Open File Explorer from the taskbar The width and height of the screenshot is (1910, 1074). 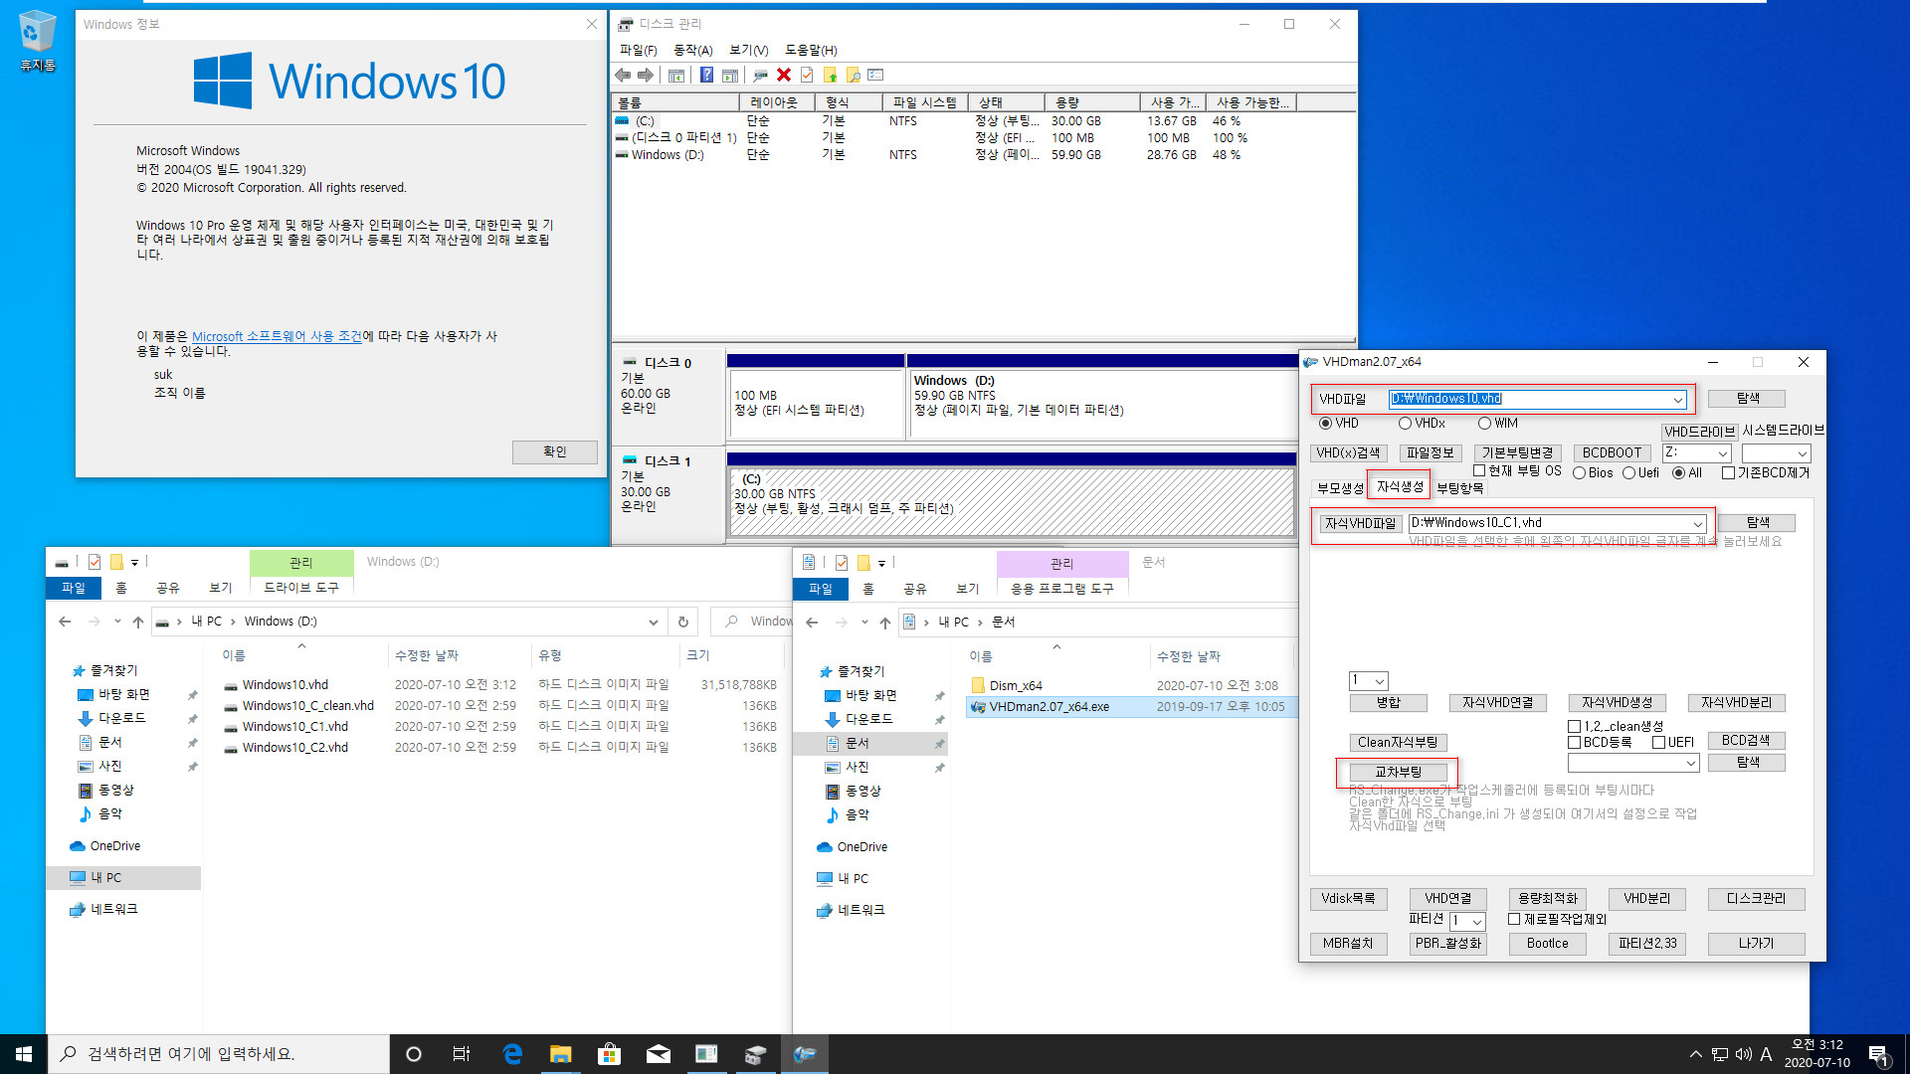click(x=561, y=1054)
